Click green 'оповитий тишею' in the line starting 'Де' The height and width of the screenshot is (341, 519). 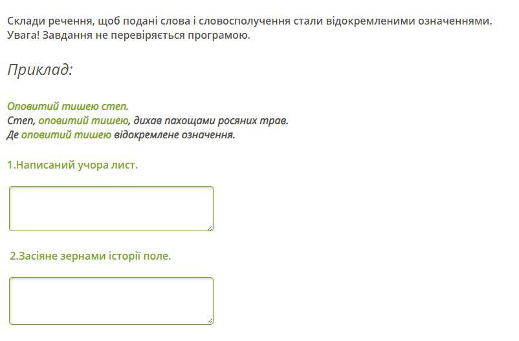point(66,135)
